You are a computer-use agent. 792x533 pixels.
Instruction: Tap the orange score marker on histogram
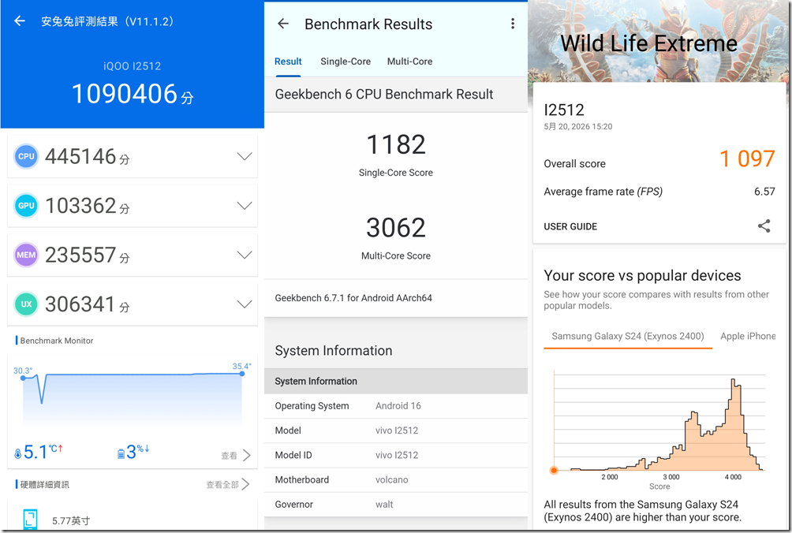(x=554, y=470)
